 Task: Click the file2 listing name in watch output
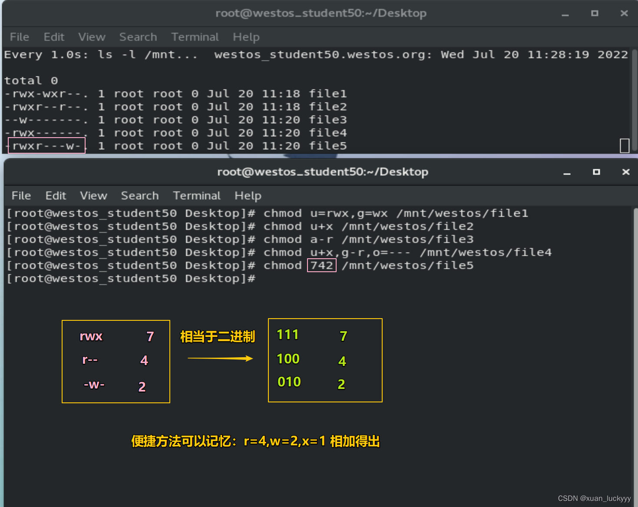(x=328, y=107)
